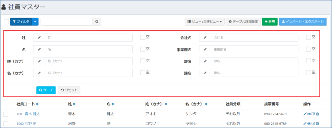Click 携帯番号 column header

click(x=271, y=104)
